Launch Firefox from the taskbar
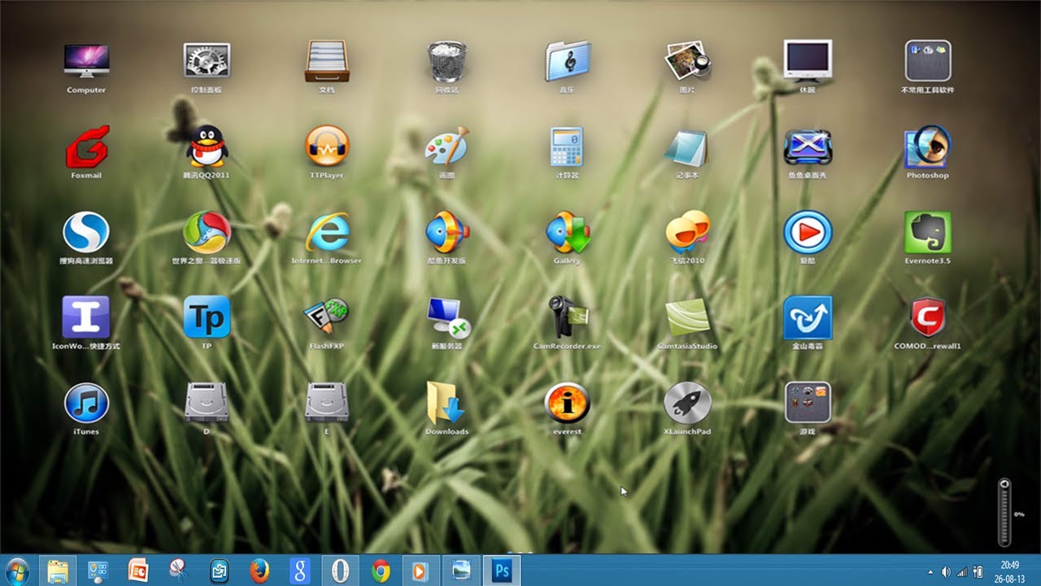 coord(259,571)
